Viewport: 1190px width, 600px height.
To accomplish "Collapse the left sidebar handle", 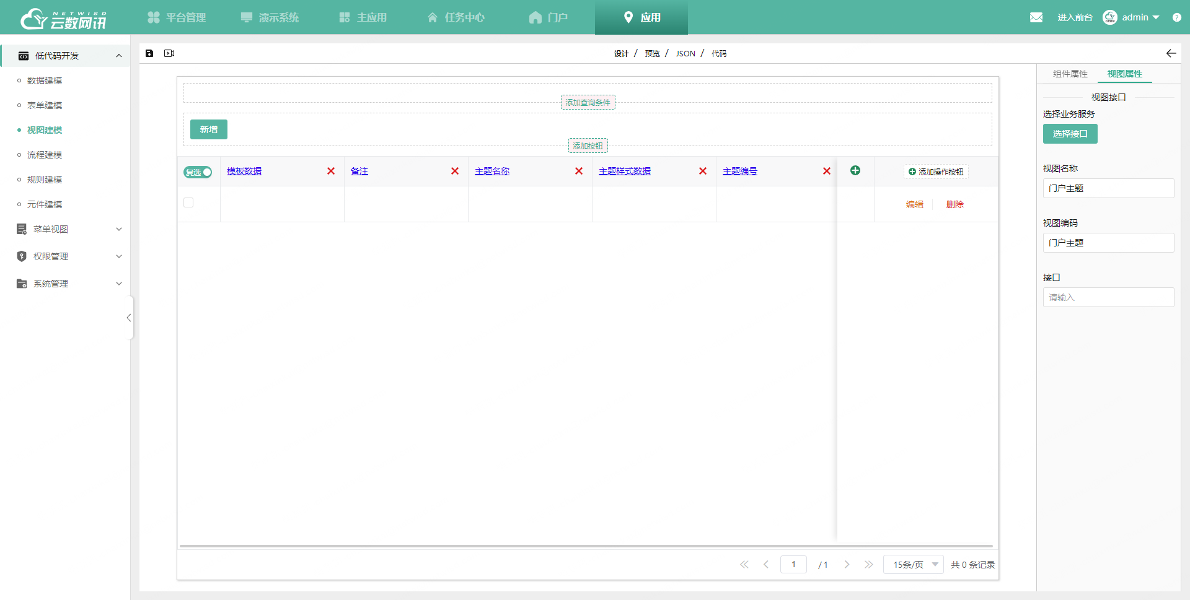I will coord(129,318).
